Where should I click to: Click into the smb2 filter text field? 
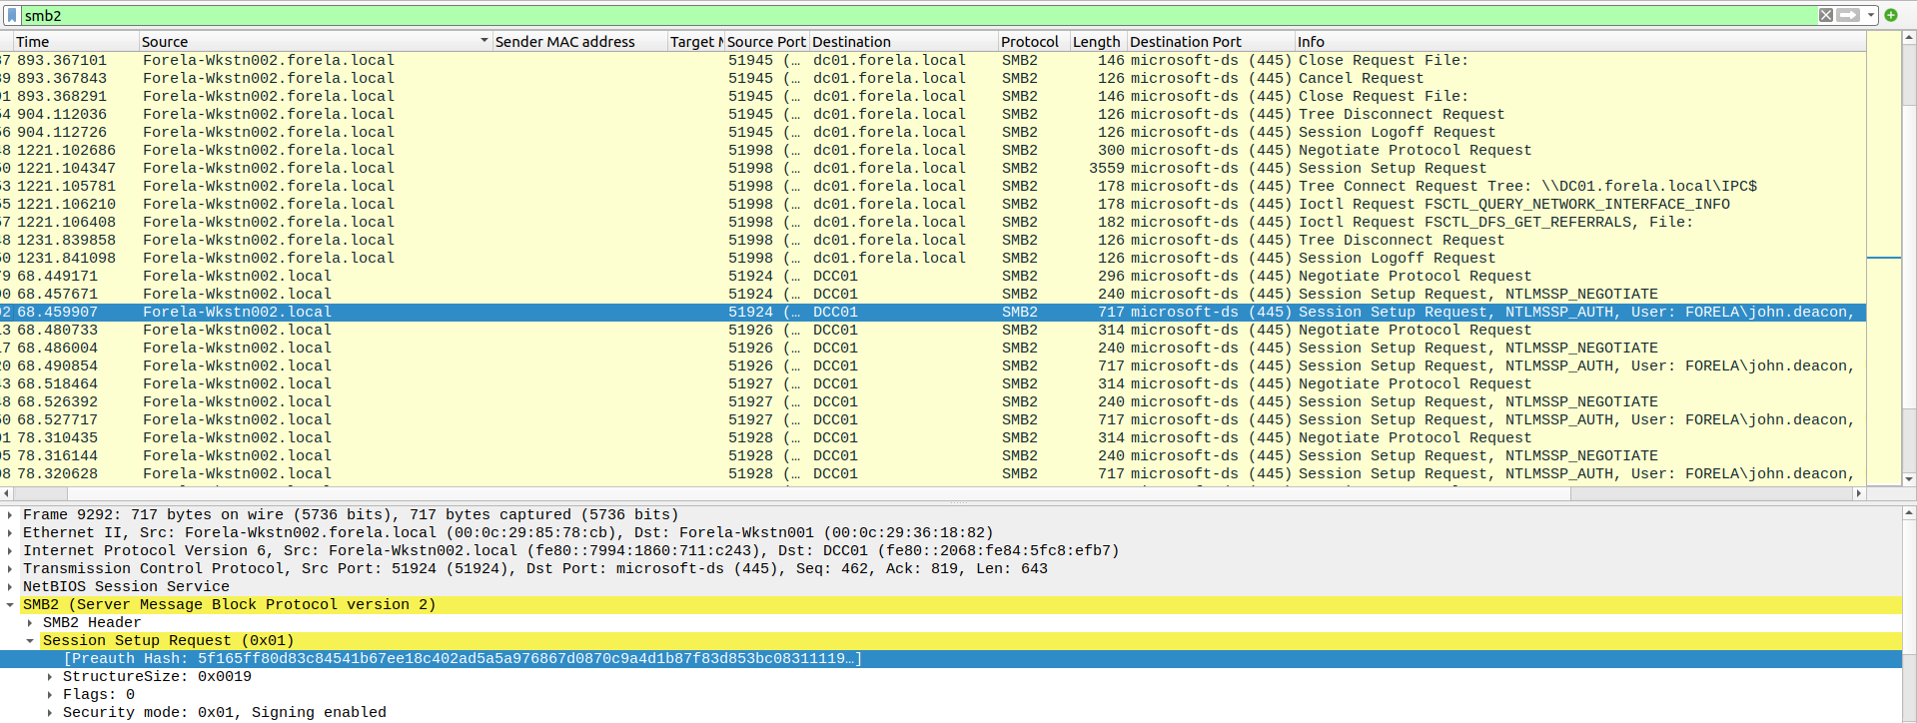(899, 15)
